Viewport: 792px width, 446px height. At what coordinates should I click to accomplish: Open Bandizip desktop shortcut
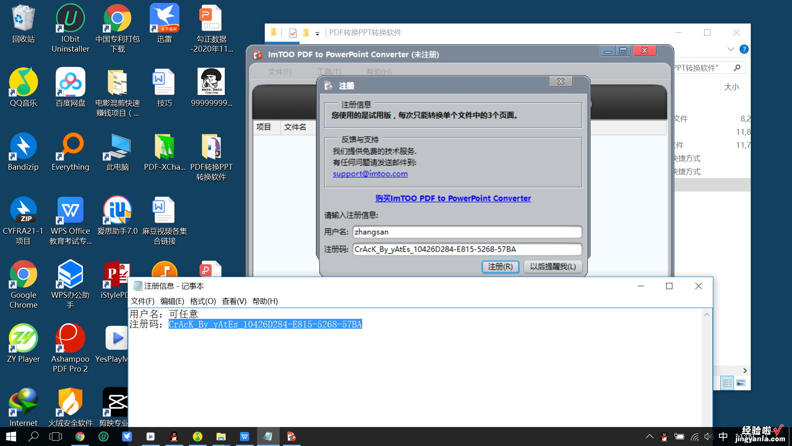[24, 152]
